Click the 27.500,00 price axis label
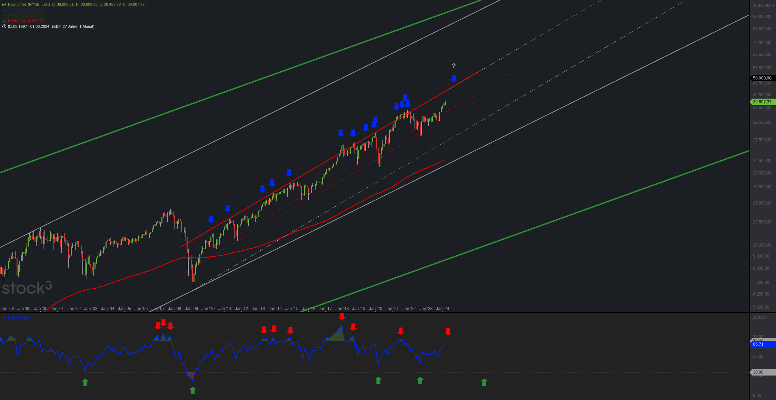776x400 pixels. pyautogui.click(x=762, y=140)
